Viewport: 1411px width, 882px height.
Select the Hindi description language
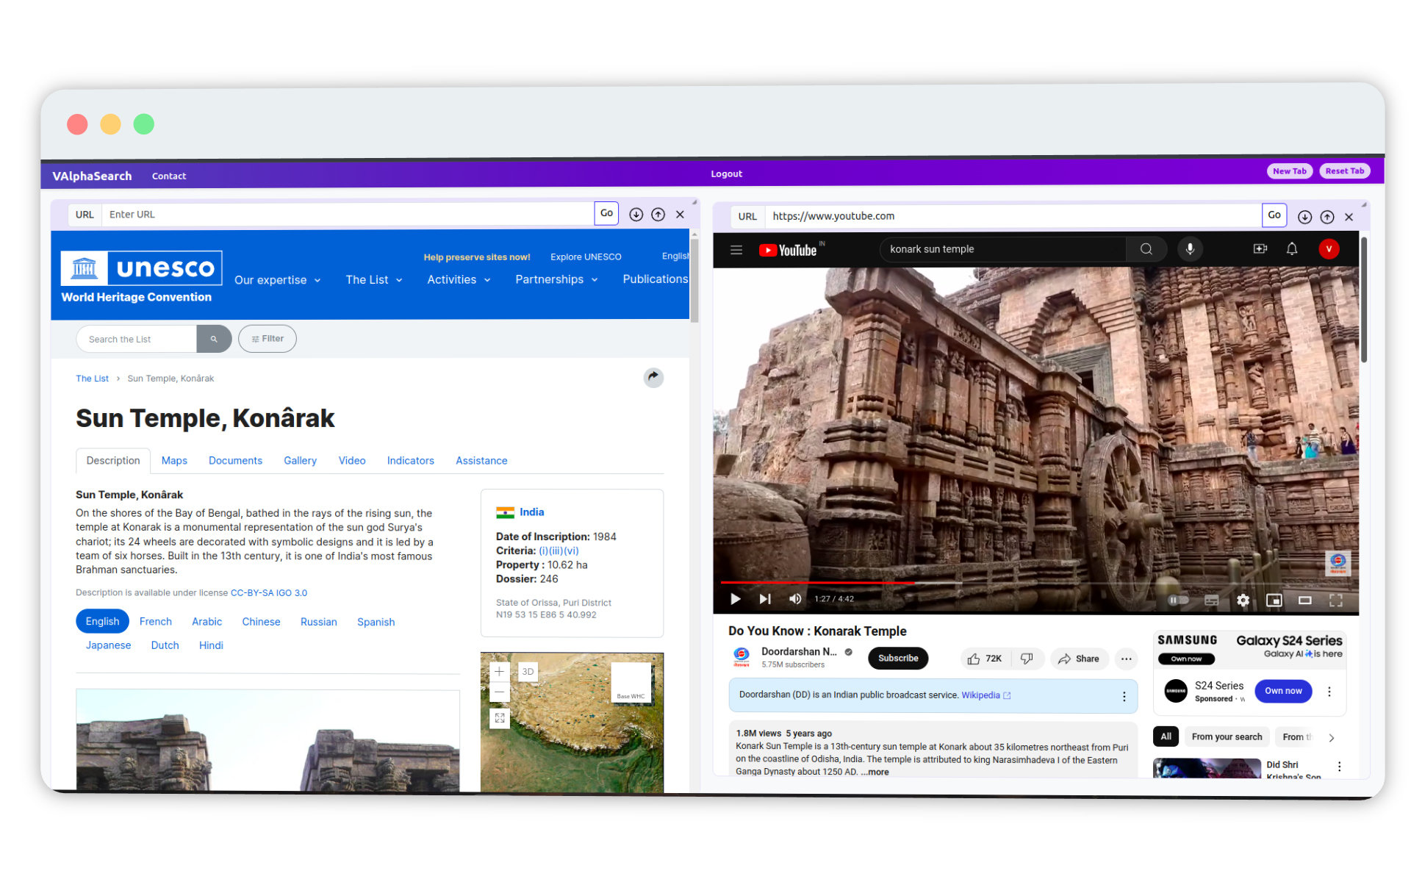(x=211, y=645)
